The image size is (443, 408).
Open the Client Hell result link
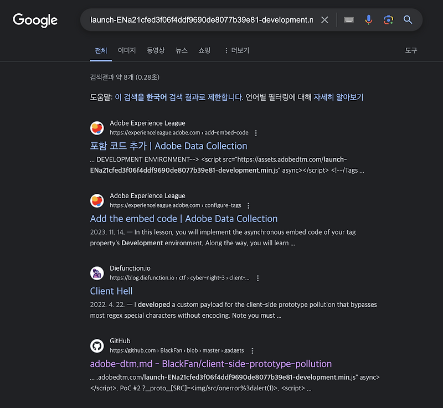111,291
